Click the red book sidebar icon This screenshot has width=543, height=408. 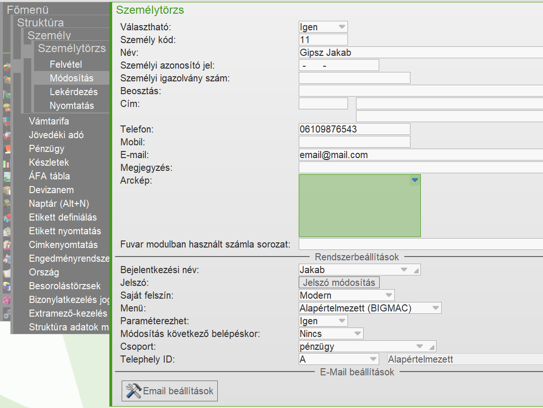pos(7,149)
